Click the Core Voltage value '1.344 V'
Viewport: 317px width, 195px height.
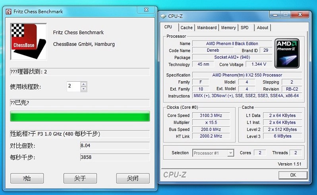pos(259,64)
